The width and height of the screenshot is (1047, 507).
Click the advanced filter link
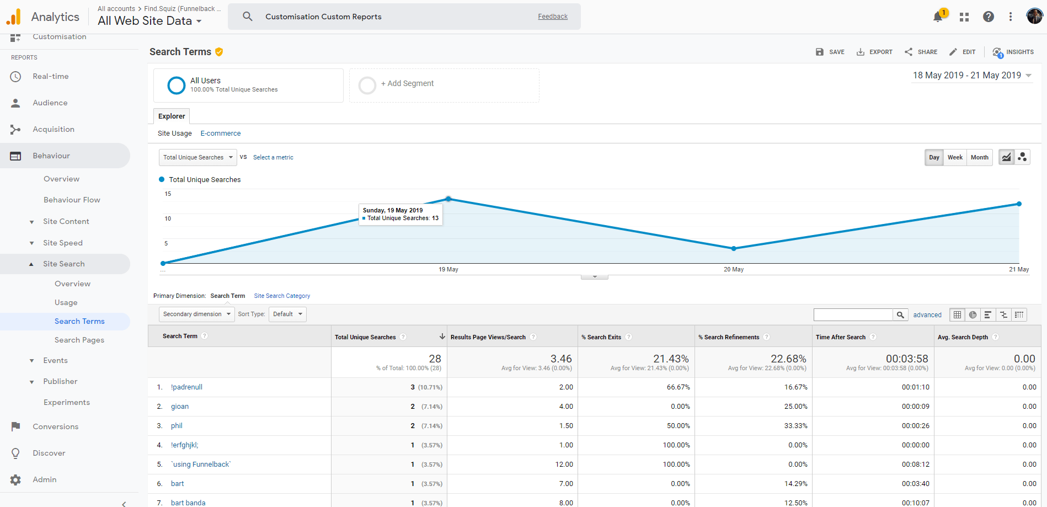point(927,314)
